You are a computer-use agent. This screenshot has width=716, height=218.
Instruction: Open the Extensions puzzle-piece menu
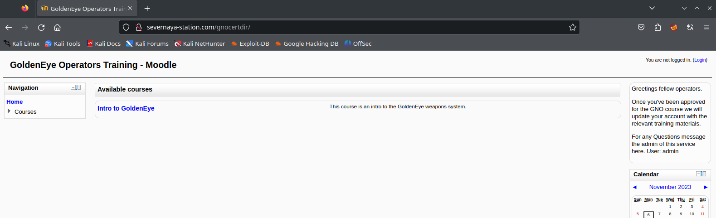click(658, 27)
